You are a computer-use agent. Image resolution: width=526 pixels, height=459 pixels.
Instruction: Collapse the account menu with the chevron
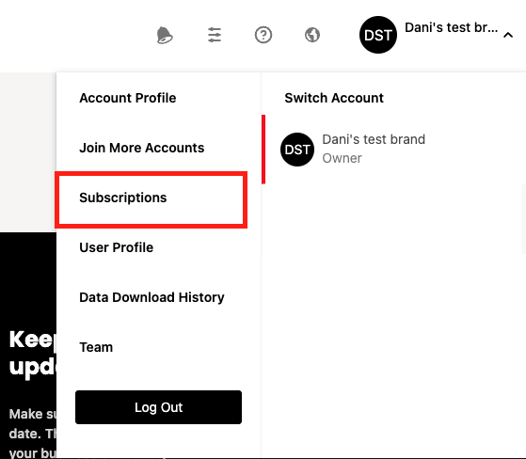point(508,35)
